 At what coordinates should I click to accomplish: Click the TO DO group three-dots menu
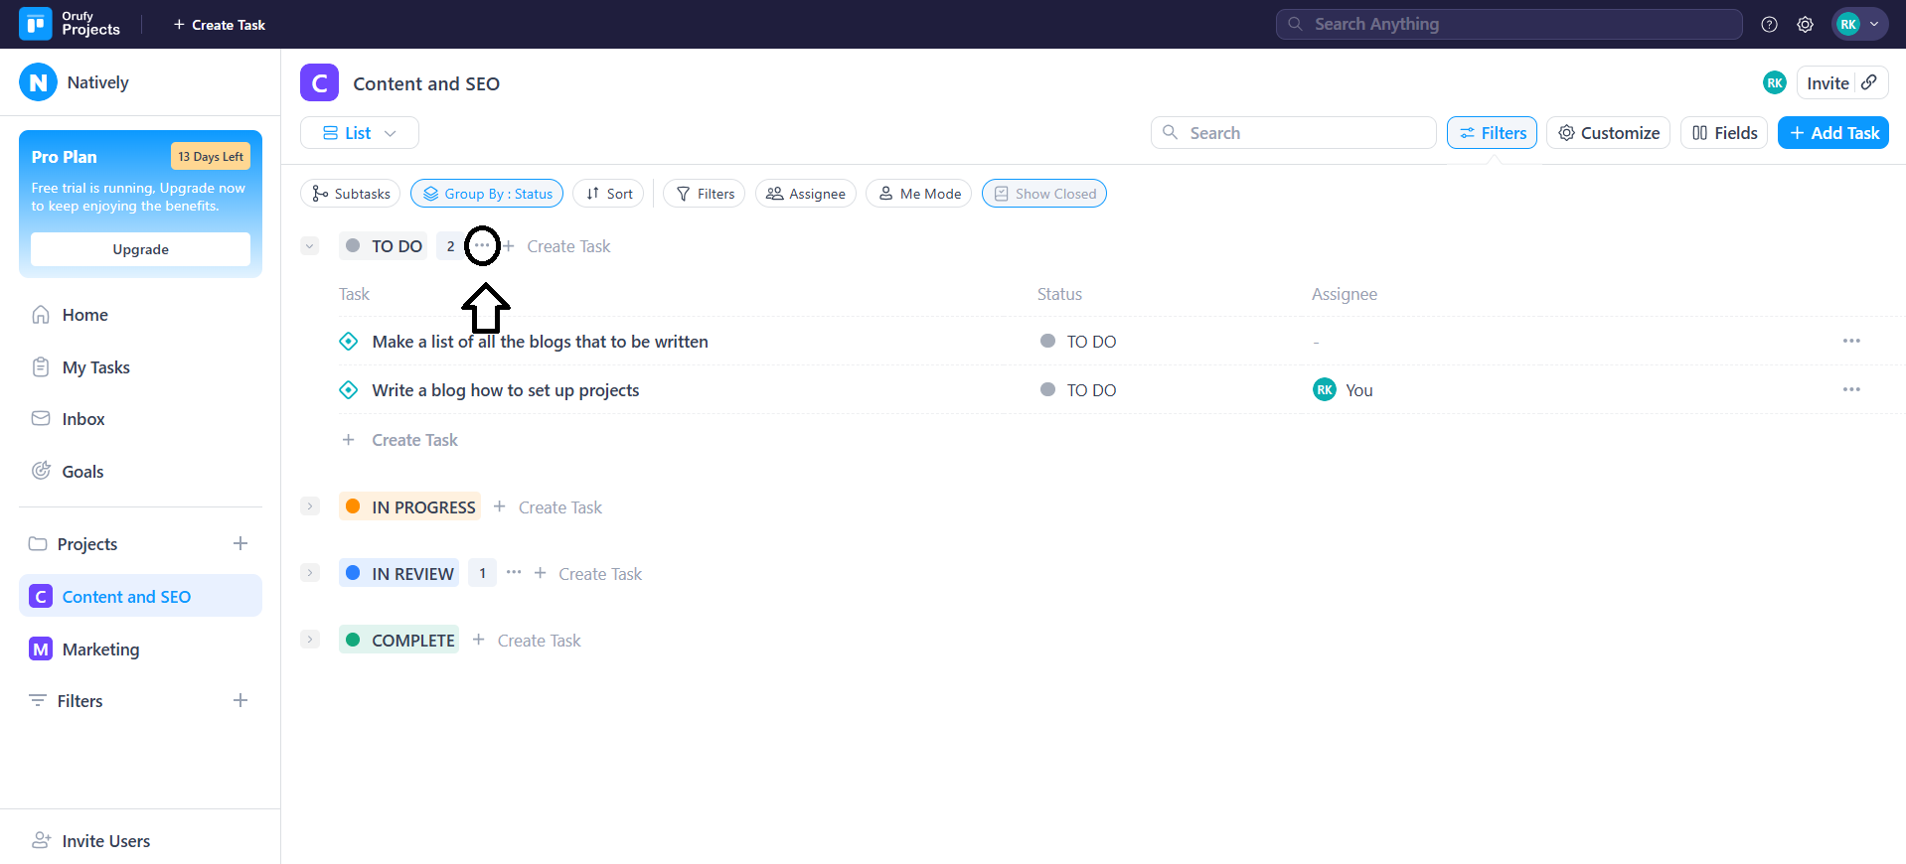click(482, 245)
